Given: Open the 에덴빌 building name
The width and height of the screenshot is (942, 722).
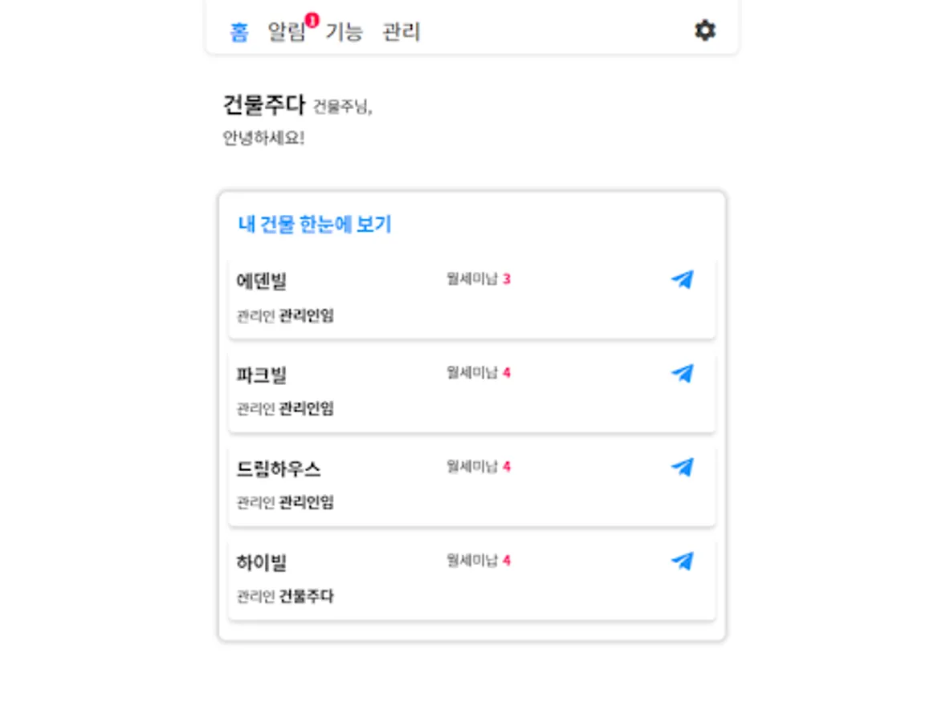Looking at the screenshot, I should [261, 281].
